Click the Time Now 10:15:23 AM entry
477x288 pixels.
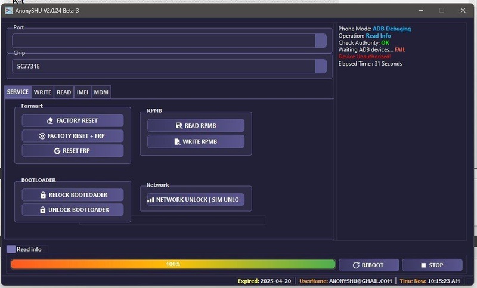click(429, 281)
